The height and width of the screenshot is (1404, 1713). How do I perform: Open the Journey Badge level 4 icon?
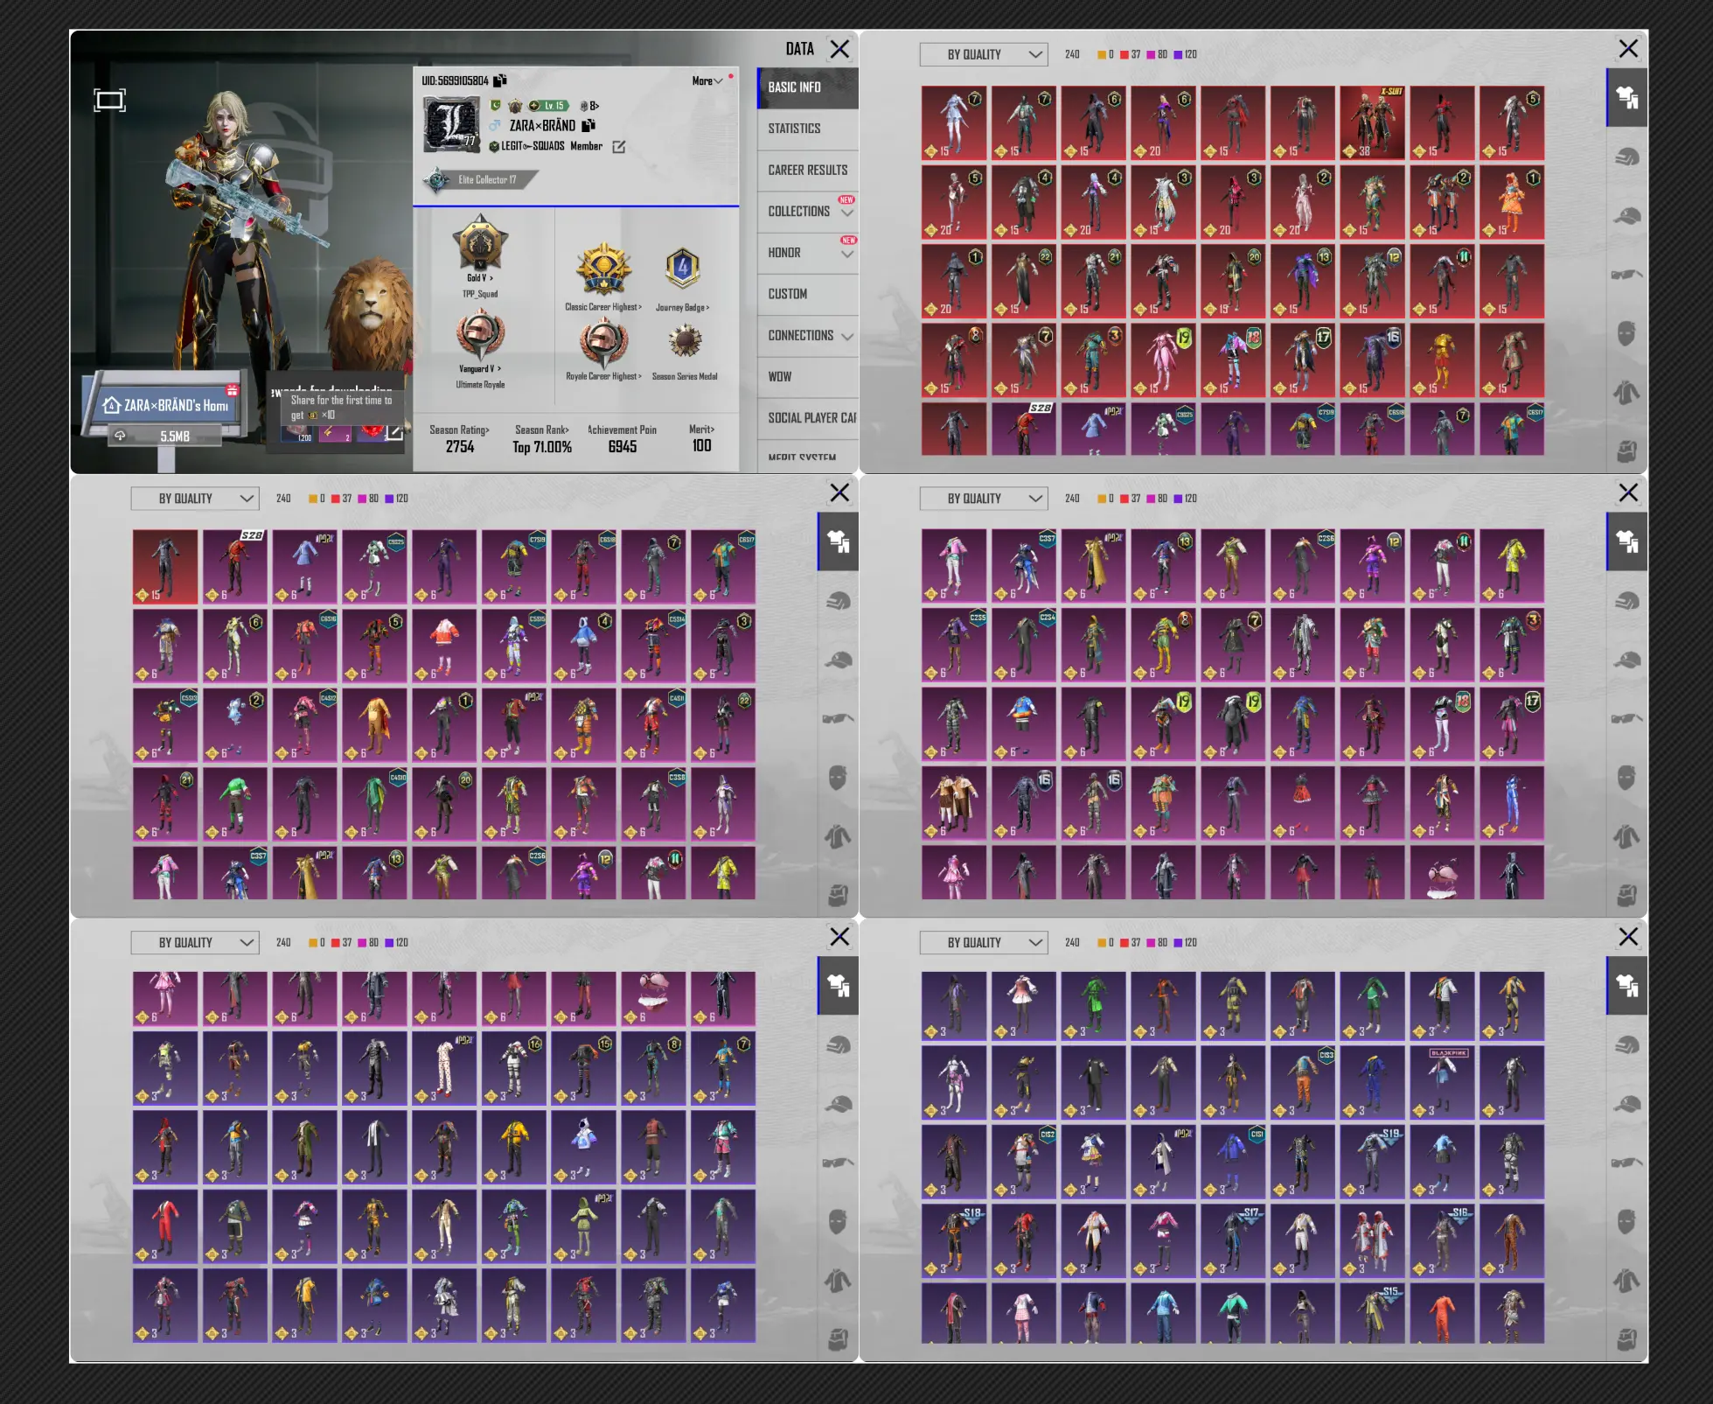tap(682, 269)
